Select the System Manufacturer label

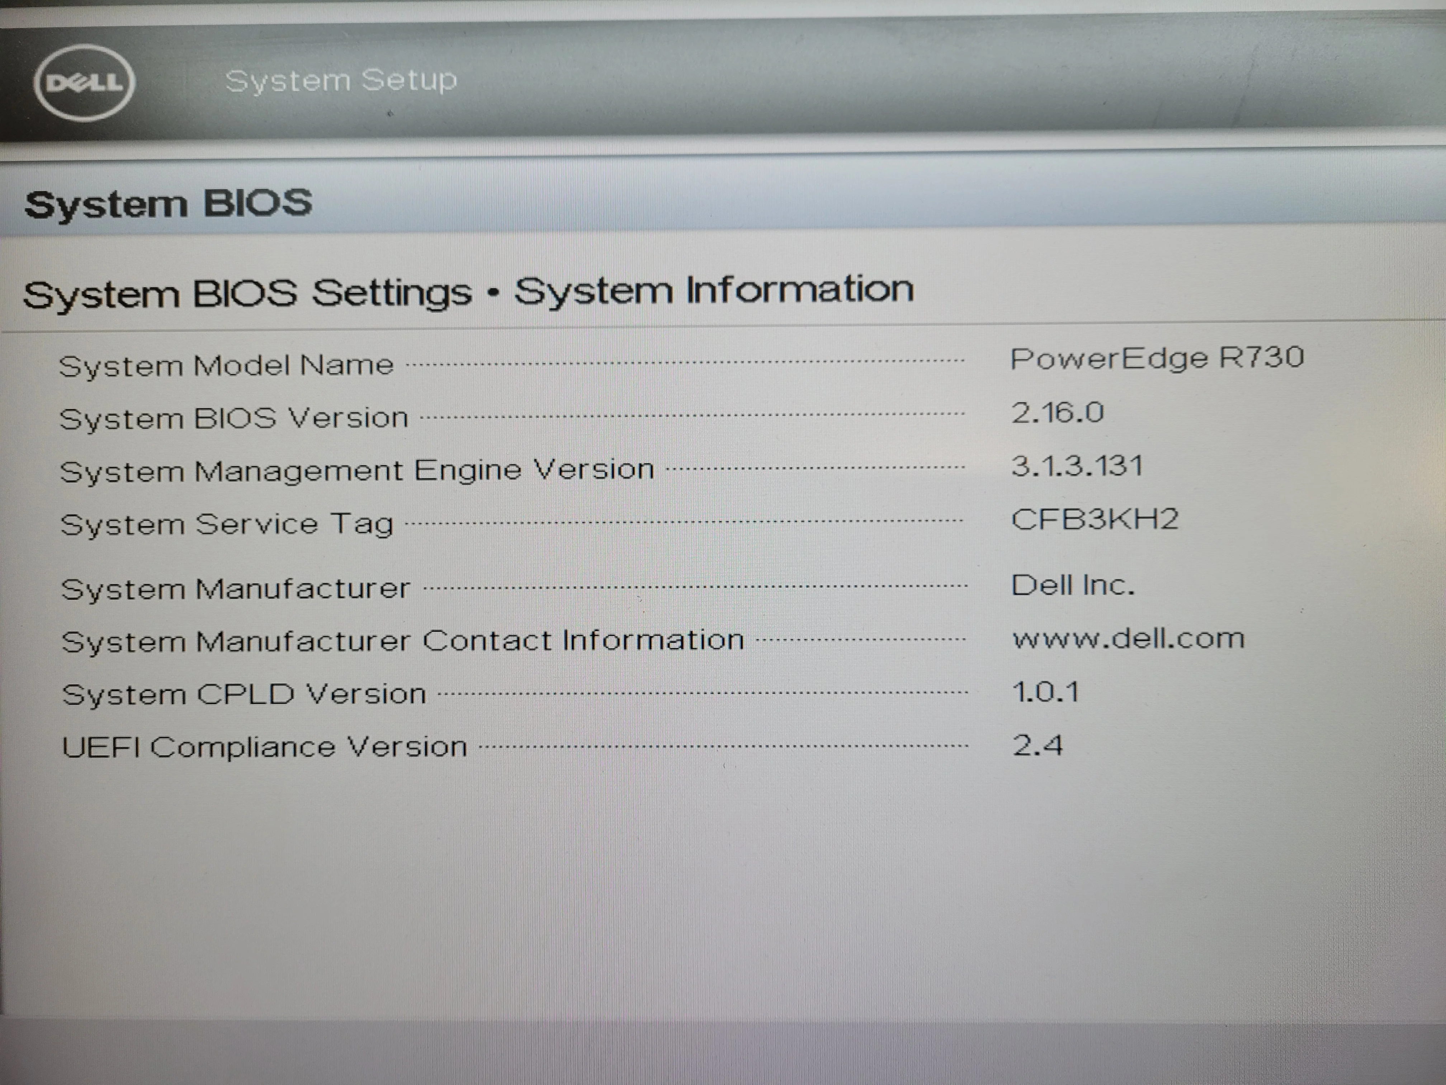pyautogui.click(x=235, y=589)
